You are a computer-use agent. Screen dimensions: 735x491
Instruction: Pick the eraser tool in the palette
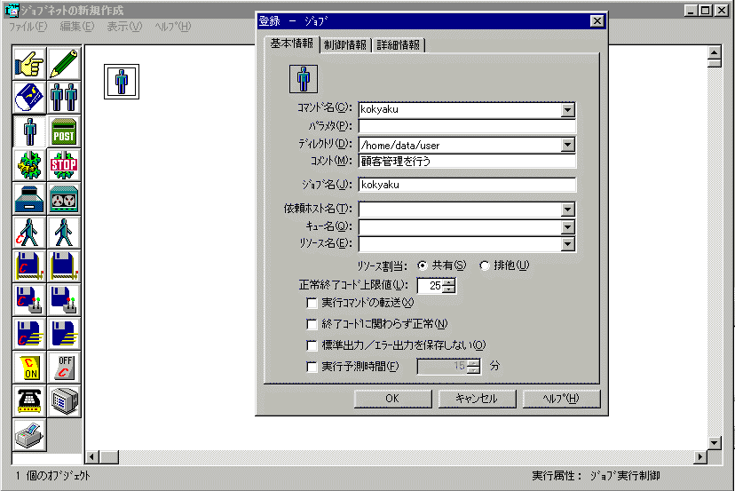point(29,98)
